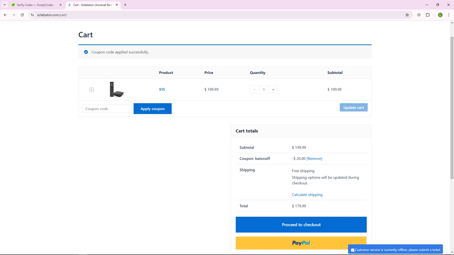454x255 pixels.
Task: Click the browser forward arrow
Action: pos(14,15)
